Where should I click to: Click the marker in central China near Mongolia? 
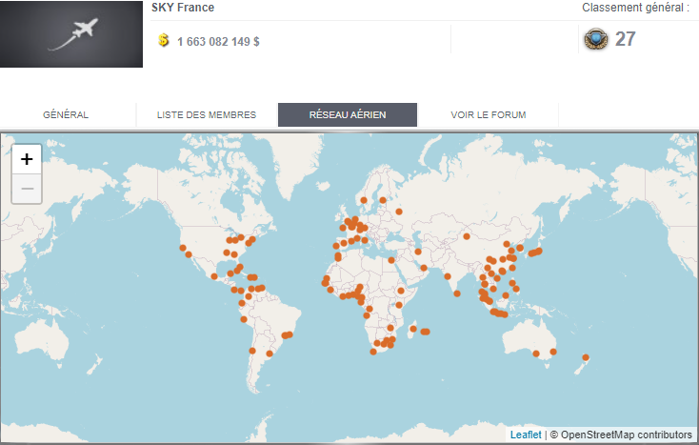tap(467, 236)
